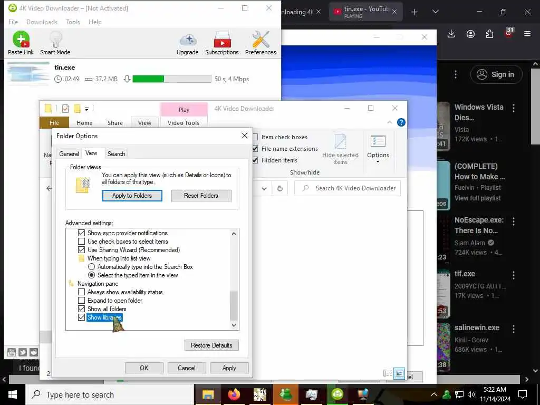The height and width of the screenshot is (405, 540).
Task: Open the YouTube social icon in 4K Downloader
Action: tap(12, 352)
